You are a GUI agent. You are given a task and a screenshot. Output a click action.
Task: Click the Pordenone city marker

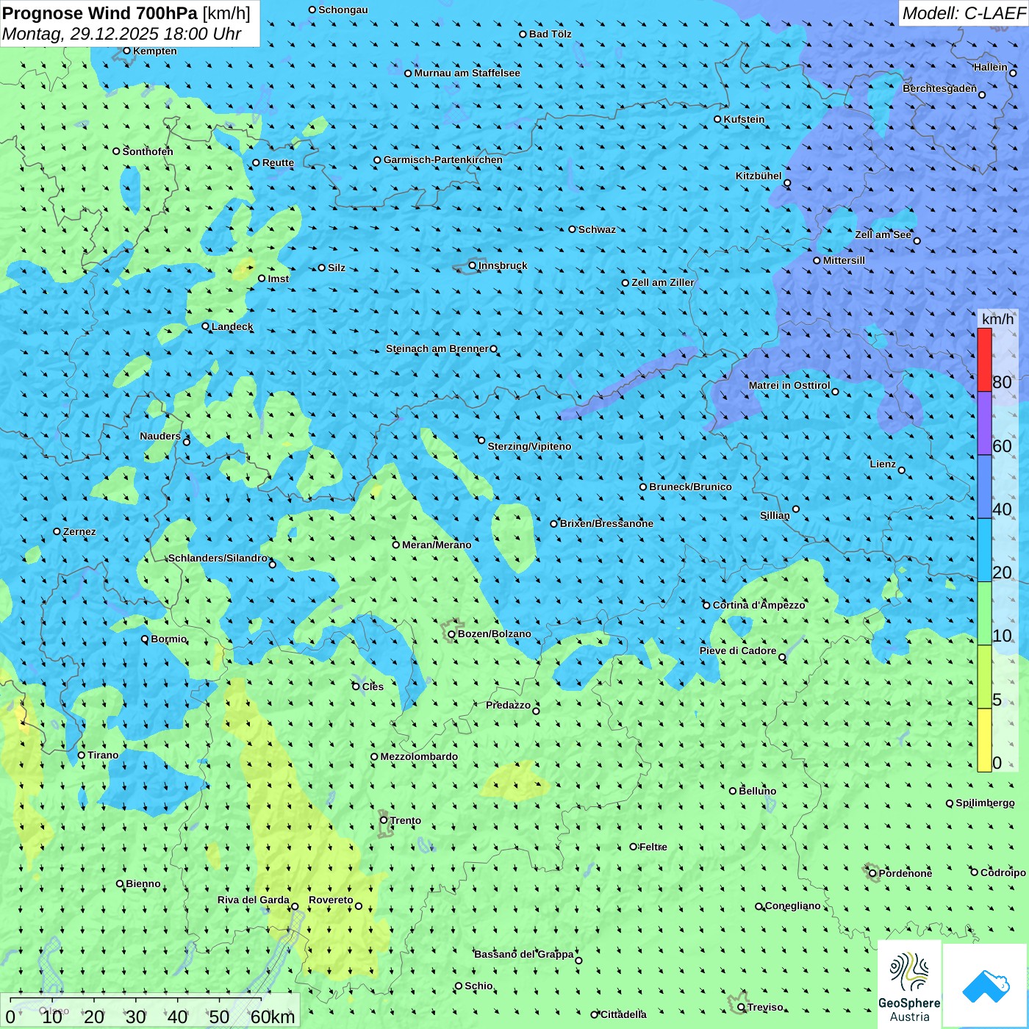pos(873,873)
